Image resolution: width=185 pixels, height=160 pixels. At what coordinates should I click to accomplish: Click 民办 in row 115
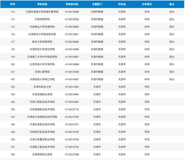pos(172,27)
